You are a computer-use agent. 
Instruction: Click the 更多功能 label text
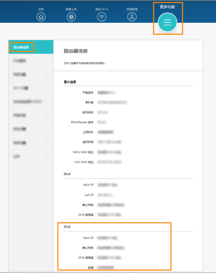167,7
